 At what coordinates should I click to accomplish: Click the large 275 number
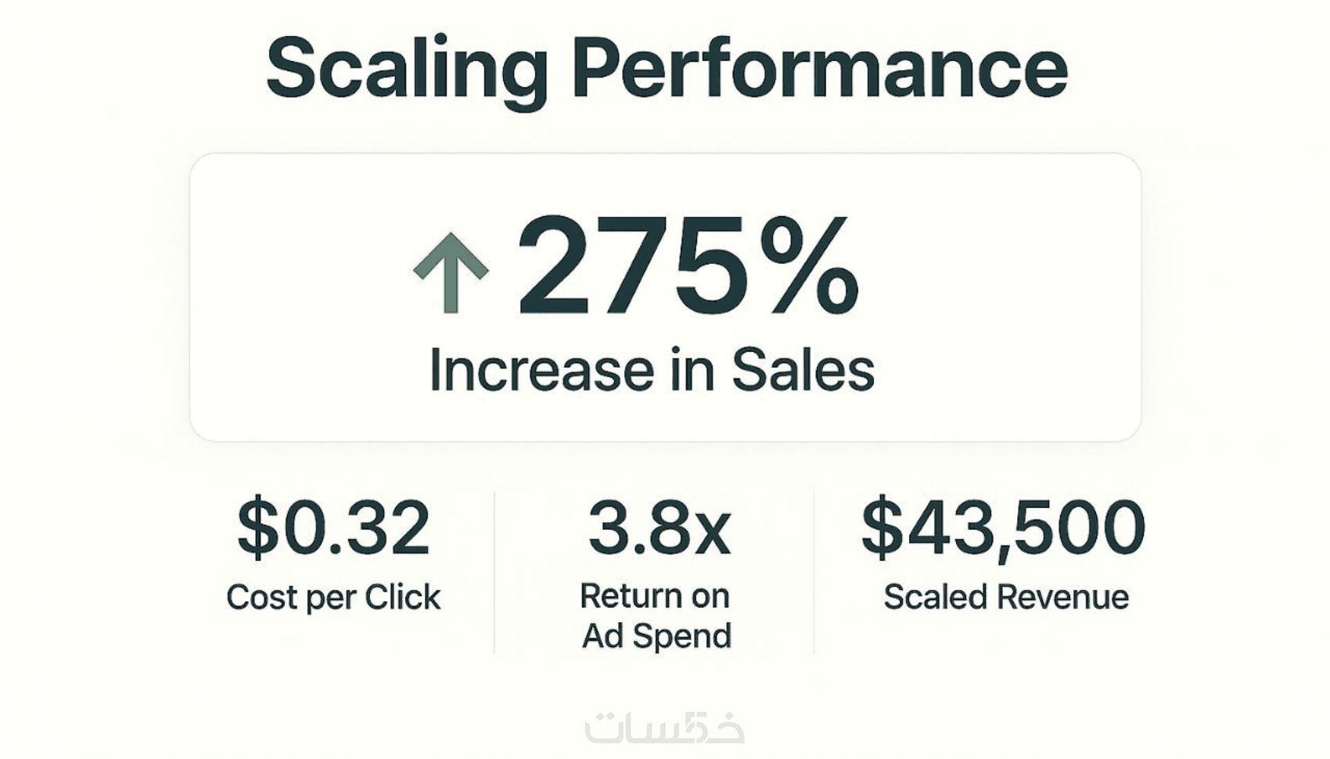click(634, 268)
